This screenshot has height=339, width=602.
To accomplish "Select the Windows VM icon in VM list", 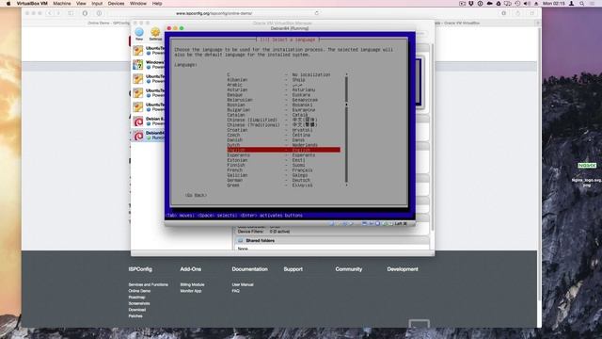I will [x=138, y=65].
